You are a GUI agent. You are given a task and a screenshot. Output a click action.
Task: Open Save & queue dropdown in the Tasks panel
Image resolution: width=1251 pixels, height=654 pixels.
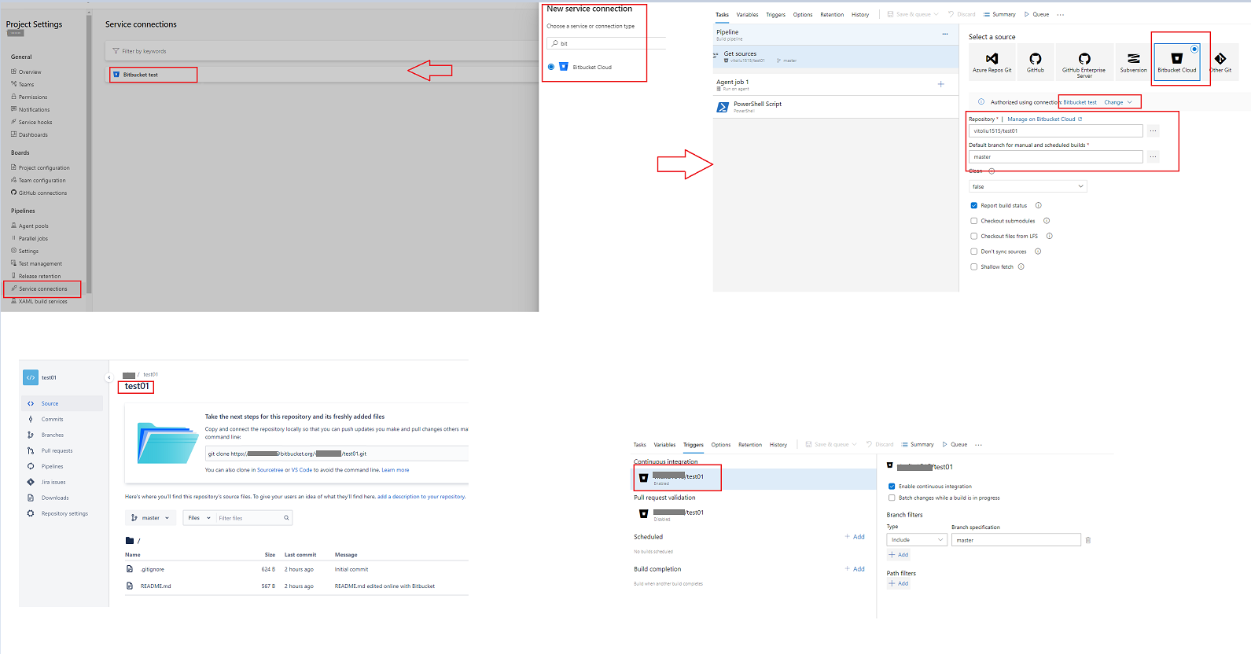coord(913,14)
